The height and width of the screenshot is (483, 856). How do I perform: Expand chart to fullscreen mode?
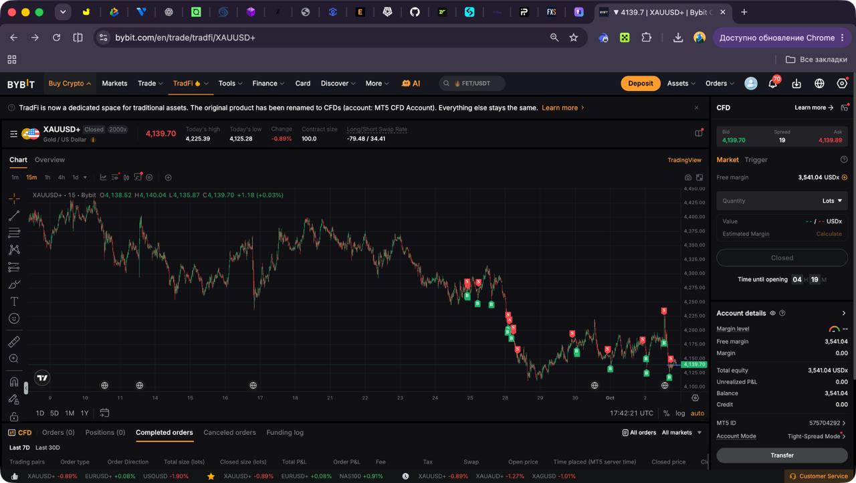(x=700, y=177)
